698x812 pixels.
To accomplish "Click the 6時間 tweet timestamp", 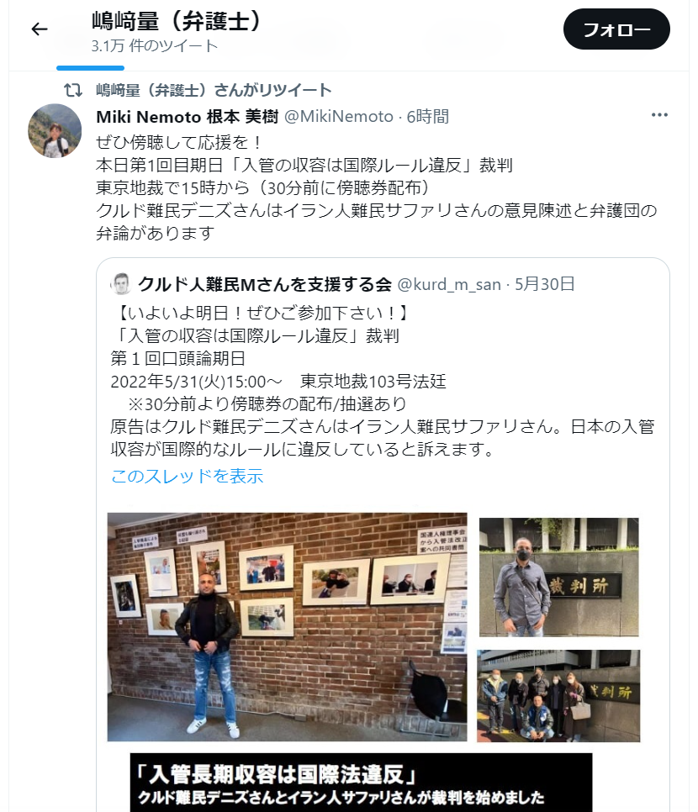I will tap(427, 117).
